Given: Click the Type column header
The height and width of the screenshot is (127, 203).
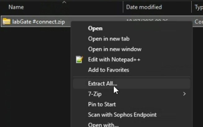Looking at the screenshot, I should tap(199, 7).
